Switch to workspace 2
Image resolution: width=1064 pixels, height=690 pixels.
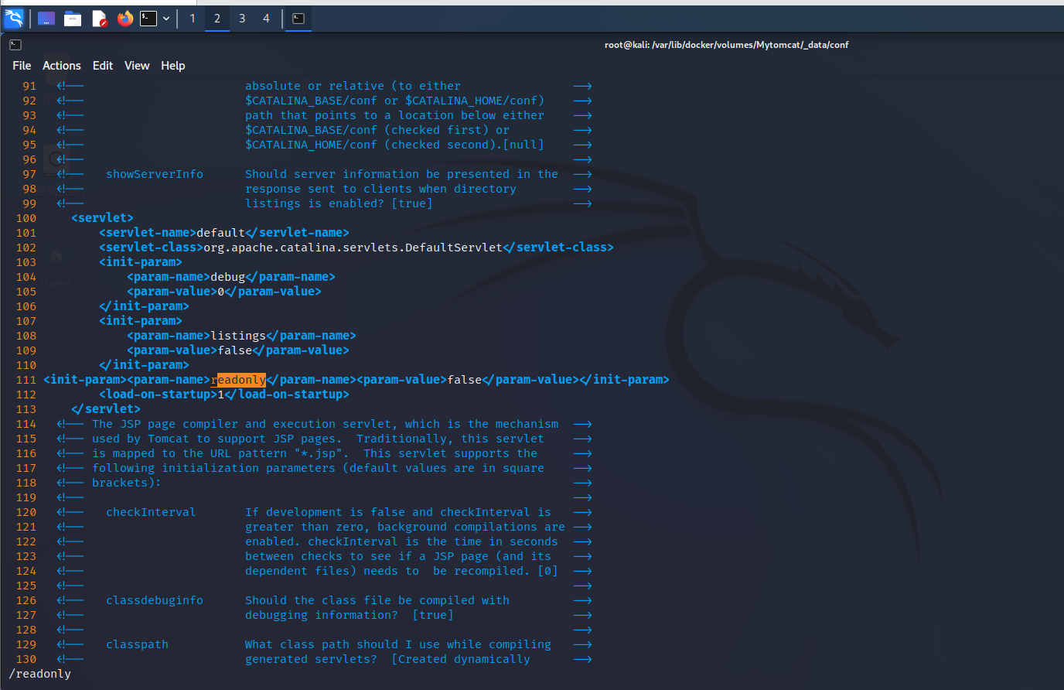tap(217, 19)
